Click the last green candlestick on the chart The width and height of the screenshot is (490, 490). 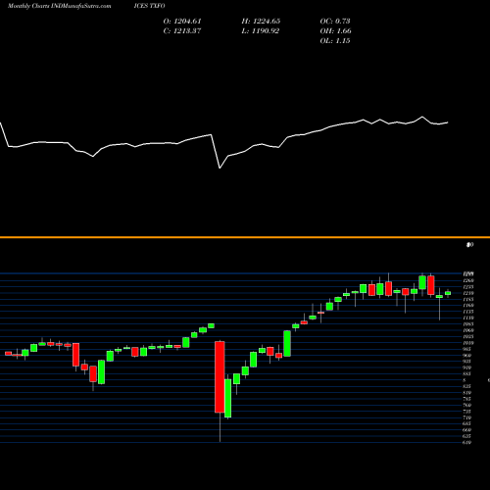(x=448, y=293)
